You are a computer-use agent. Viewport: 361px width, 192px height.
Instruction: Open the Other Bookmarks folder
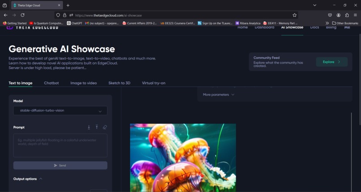pyautogui.click(x=345, y=23)
